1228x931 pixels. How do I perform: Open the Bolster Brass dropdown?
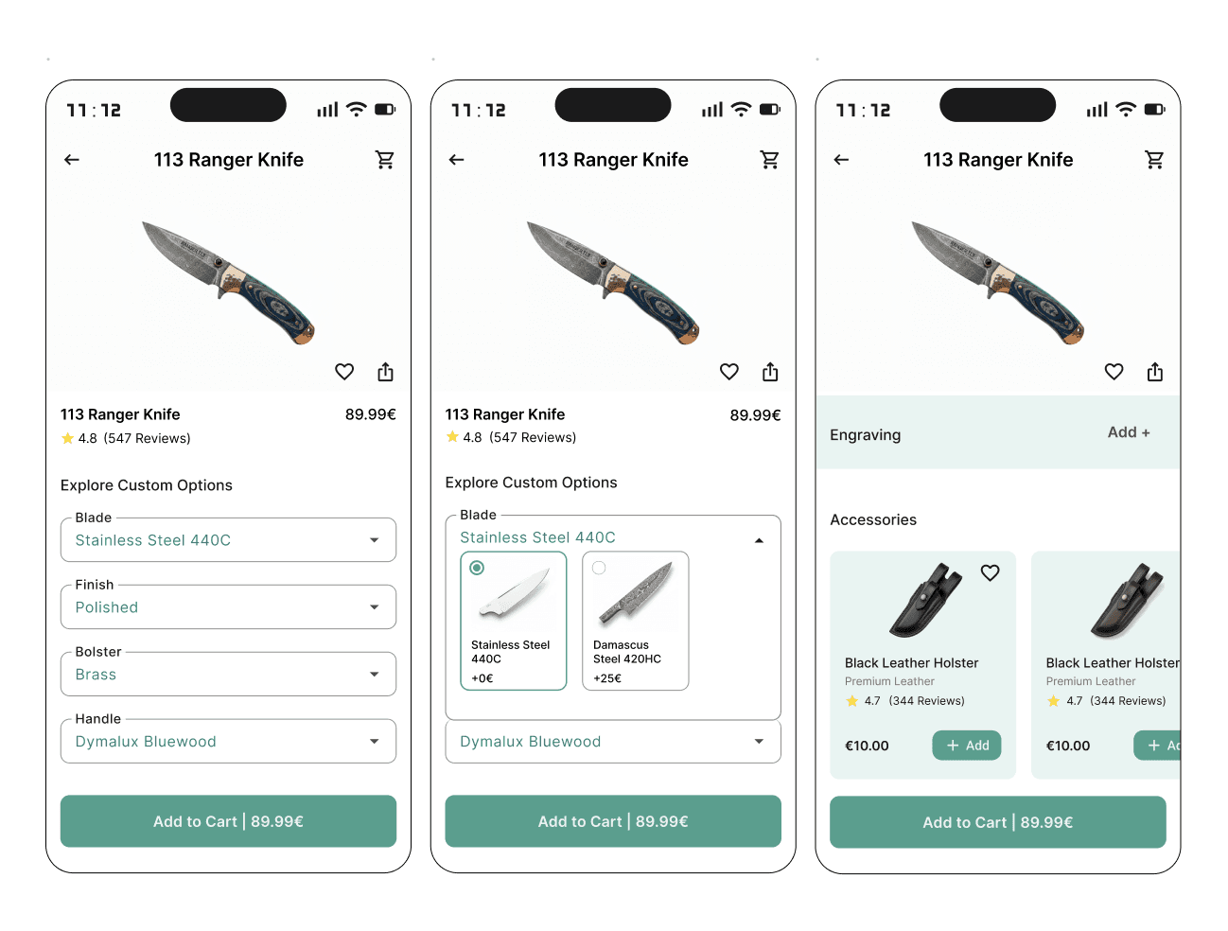point(228,675)
